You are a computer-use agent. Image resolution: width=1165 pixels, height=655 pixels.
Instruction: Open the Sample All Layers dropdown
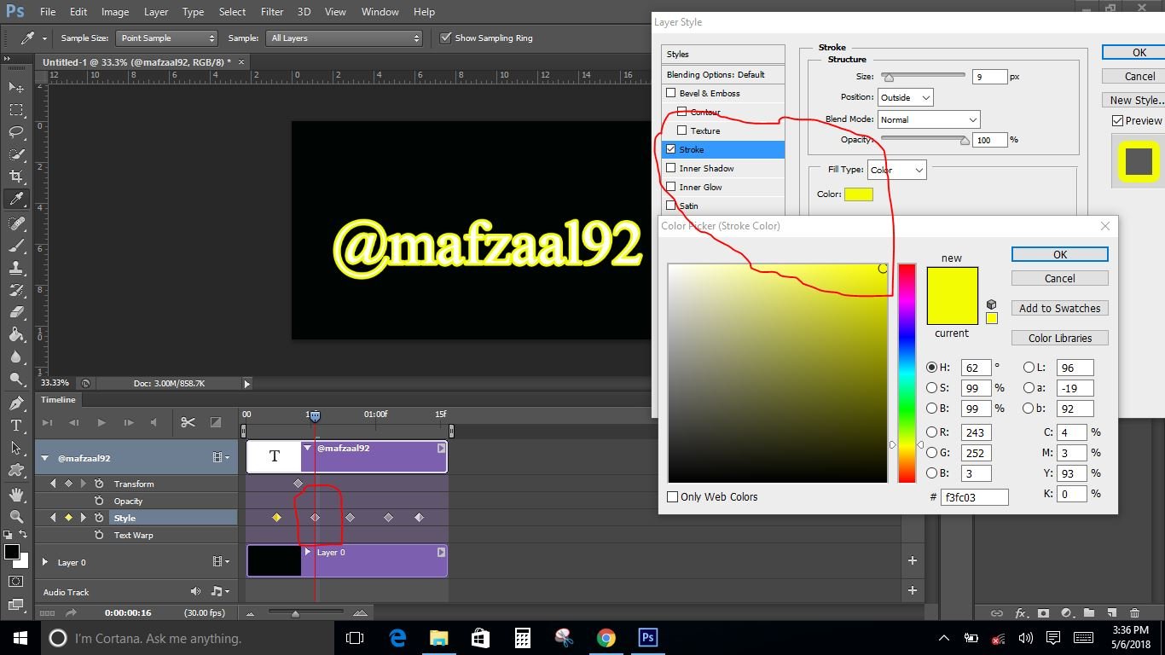pos(345,38)
